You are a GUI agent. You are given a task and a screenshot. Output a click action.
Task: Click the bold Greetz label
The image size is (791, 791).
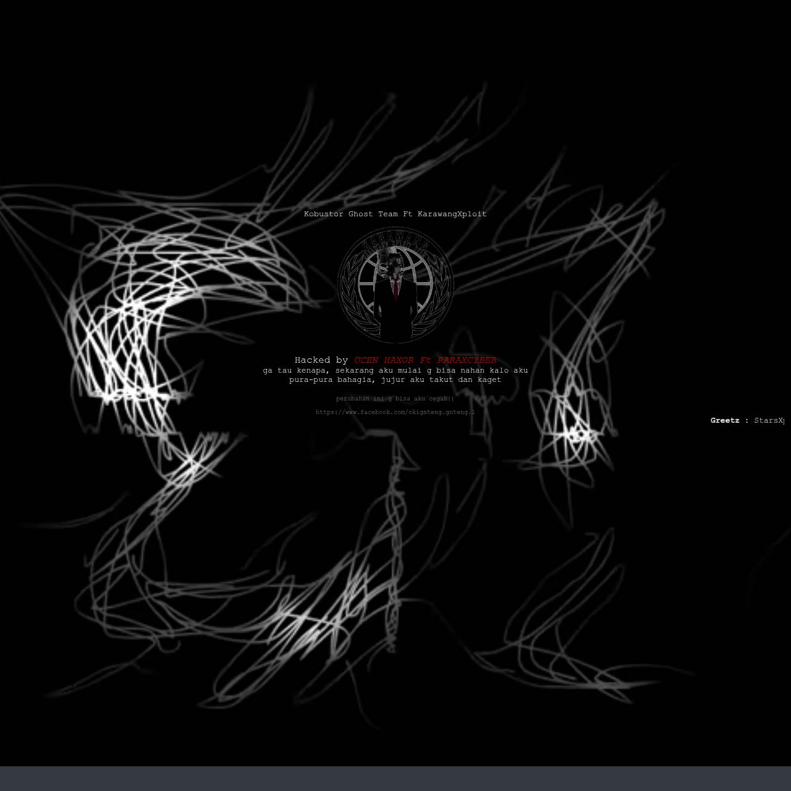725,420
